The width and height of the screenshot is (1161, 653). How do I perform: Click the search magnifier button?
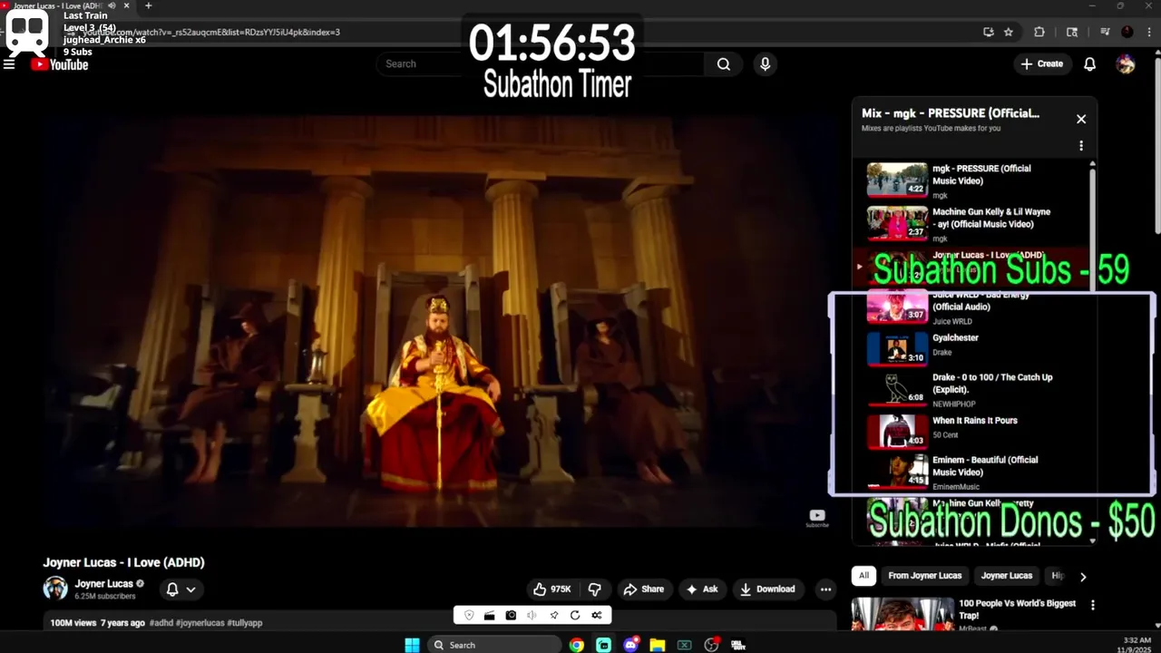[x=724, y=64]
